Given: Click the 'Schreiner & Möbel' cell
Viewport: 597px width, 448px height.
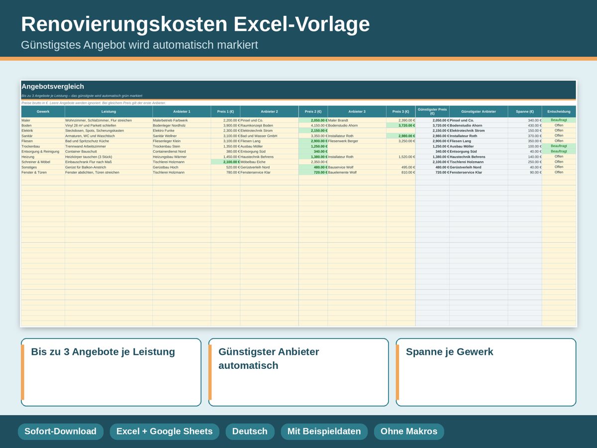Looking at the screenshot, I should pos(43,162).
